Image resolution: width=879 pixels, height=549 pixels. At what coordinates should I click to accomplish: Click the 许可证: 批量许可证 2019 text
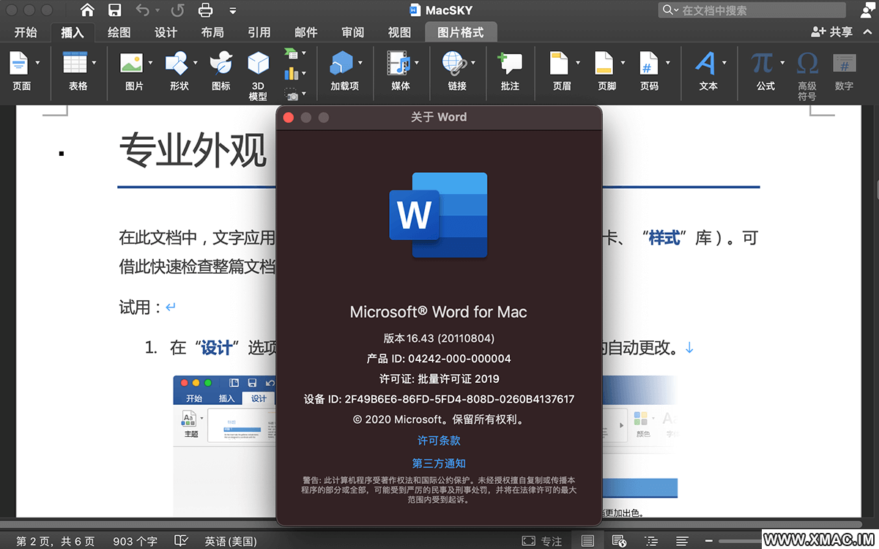tap(439, 379)
